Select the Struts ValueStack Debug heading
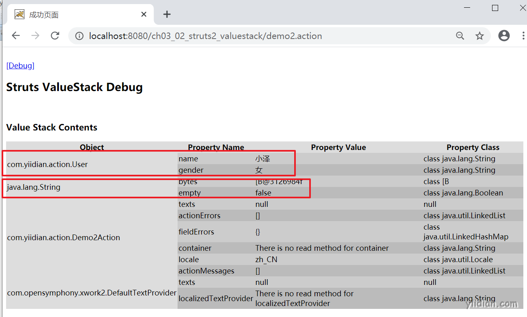Image resolution: width=527 pixels, height=317 pixels. 74,87
